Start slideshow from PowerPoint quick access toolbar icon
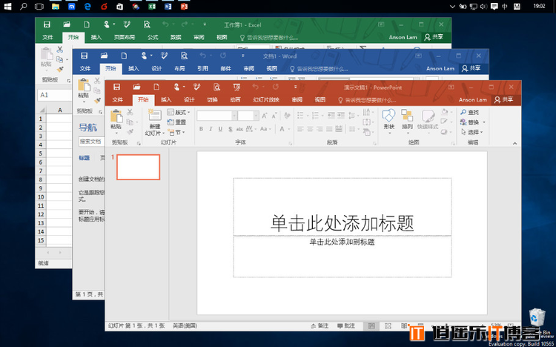This screenshot has width=556, height=347. point(237,87)
